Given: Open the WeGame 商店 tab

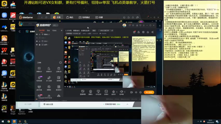Looking at the screenshot, I should coord(70,17).
